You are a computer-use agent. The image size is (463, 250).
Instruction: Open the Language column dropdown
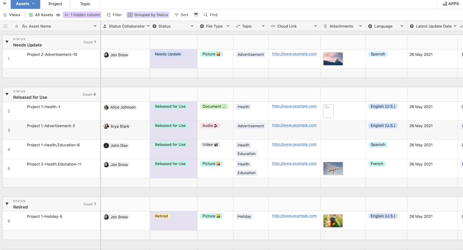point(402,26)
